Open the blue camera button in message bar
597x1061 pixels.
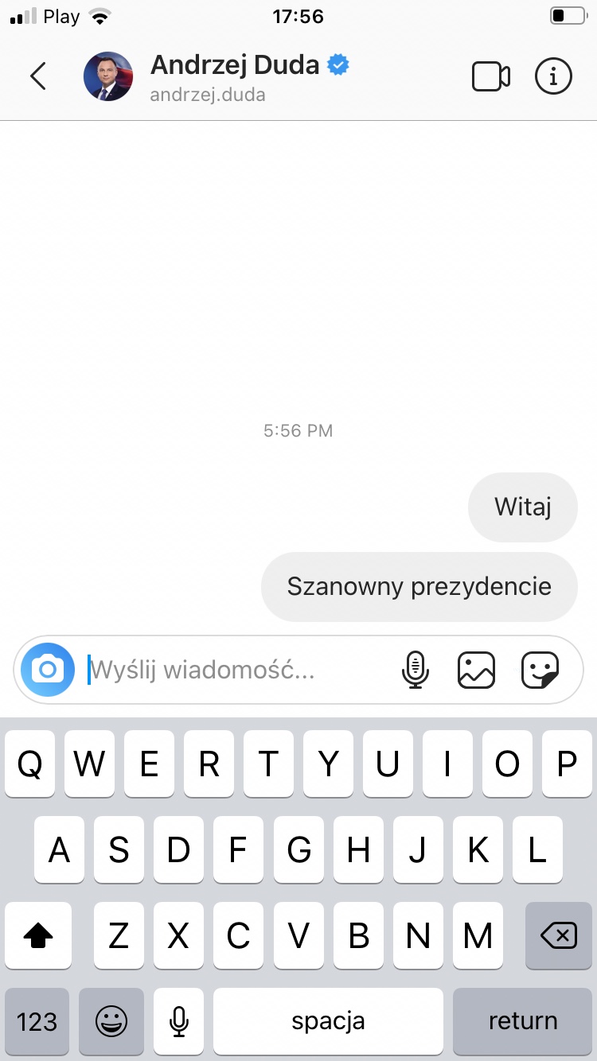tap(48, 670)
